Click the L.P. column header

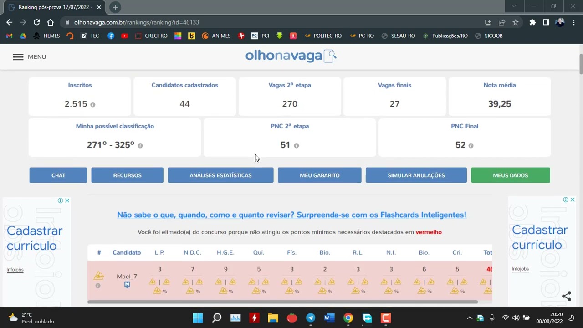click(x=159, y=252)
